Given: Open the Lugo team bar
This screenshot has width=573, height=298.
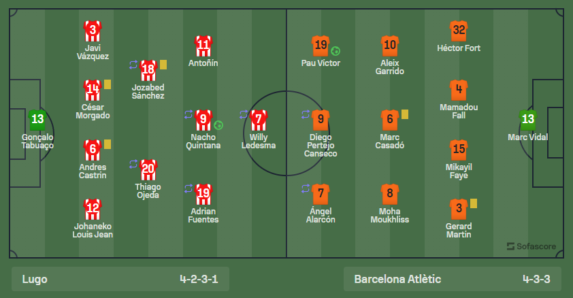Looking at the screenshot, I should pyautogui.click(x=120, y=279).
